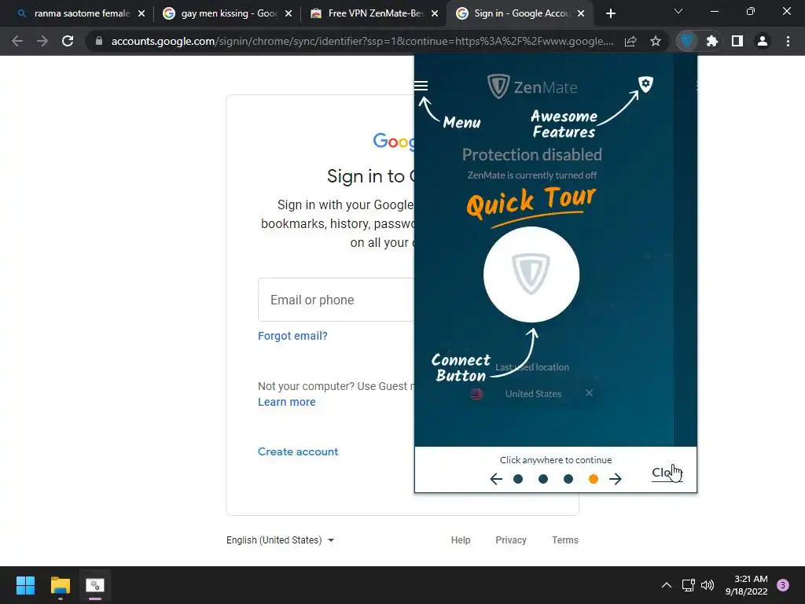Remove United States last used location
This screenshot has height=604, width=805.
click(x=590, y=393)
